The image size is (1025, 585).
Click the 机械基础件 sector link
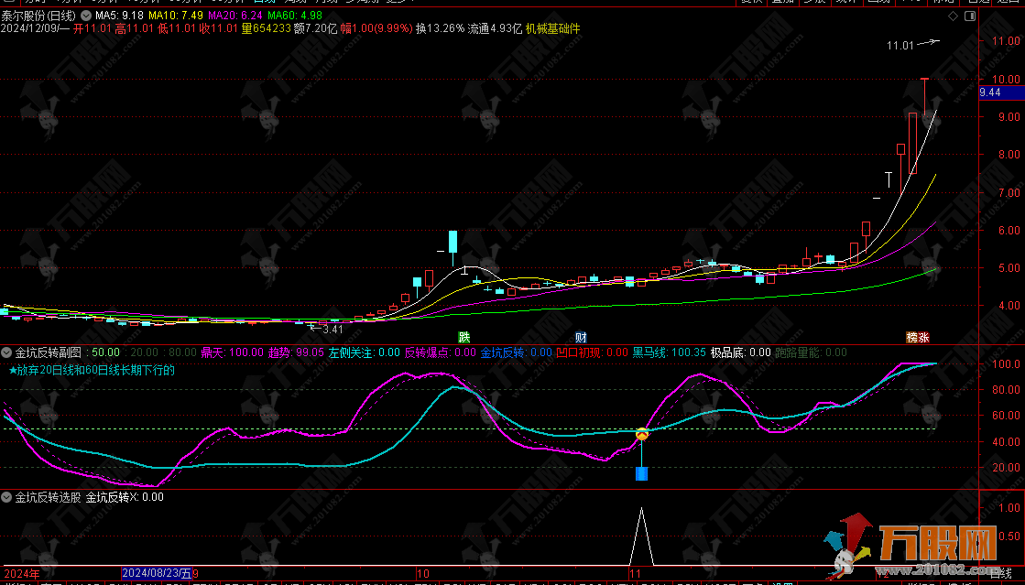(552, 28)
